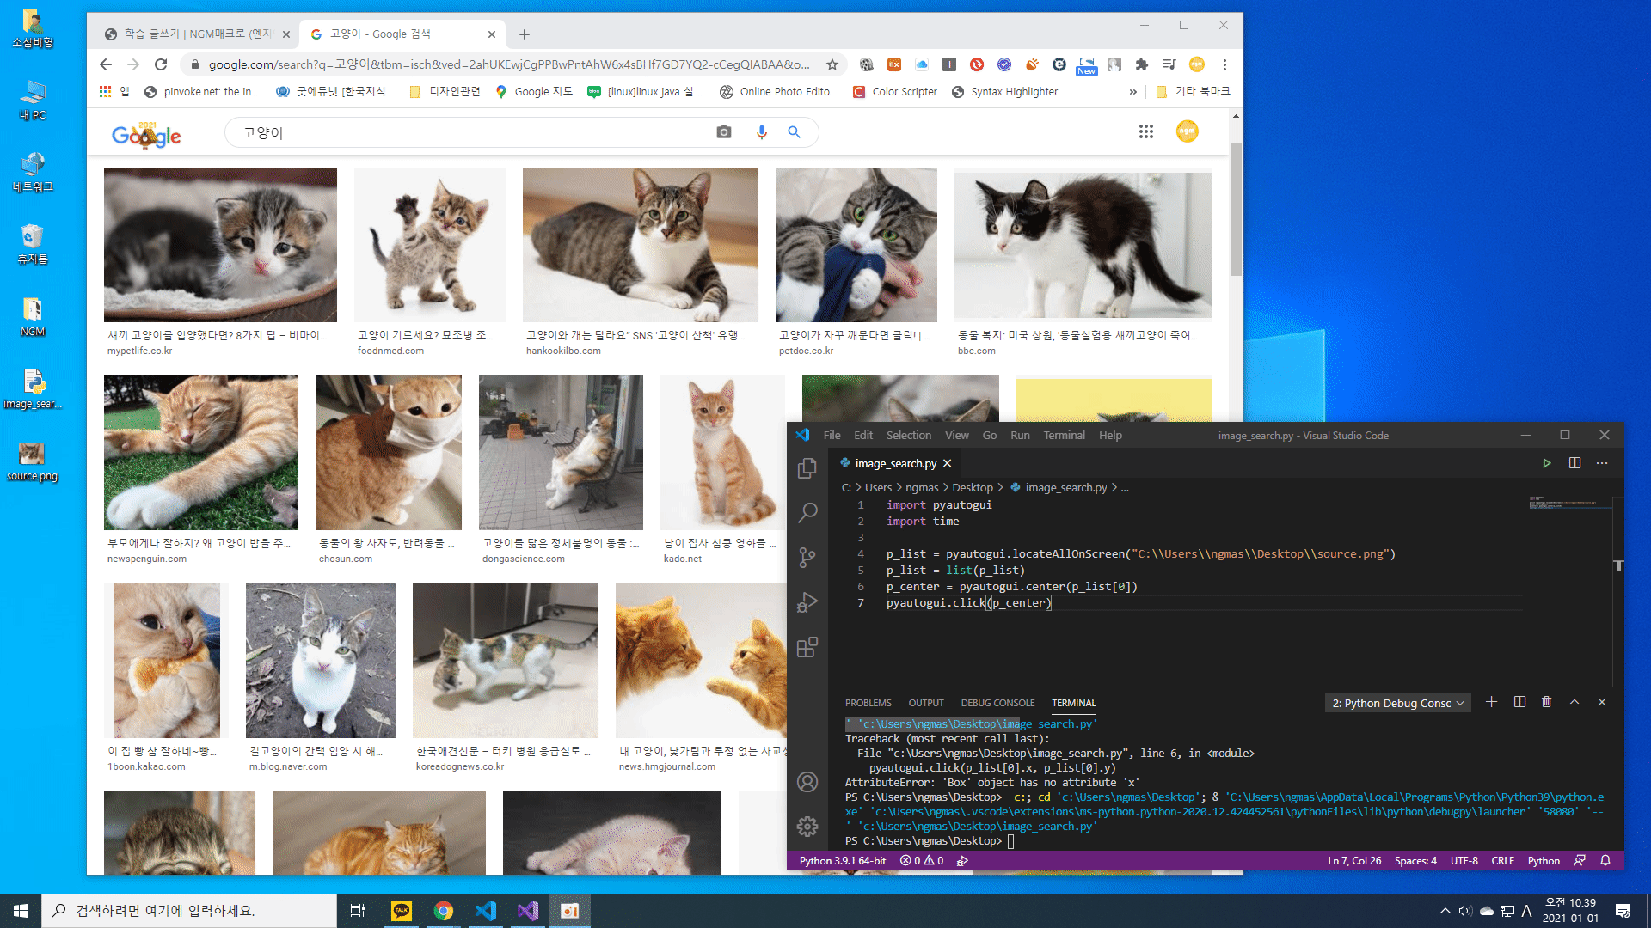Kill the terminal with the trash icon
The height and width of the screenshot is (928, 1651).
point(1546,702)
